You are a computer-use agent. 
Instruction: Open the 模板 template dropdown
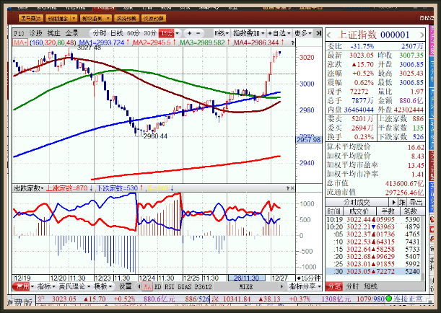click(103, 287)
